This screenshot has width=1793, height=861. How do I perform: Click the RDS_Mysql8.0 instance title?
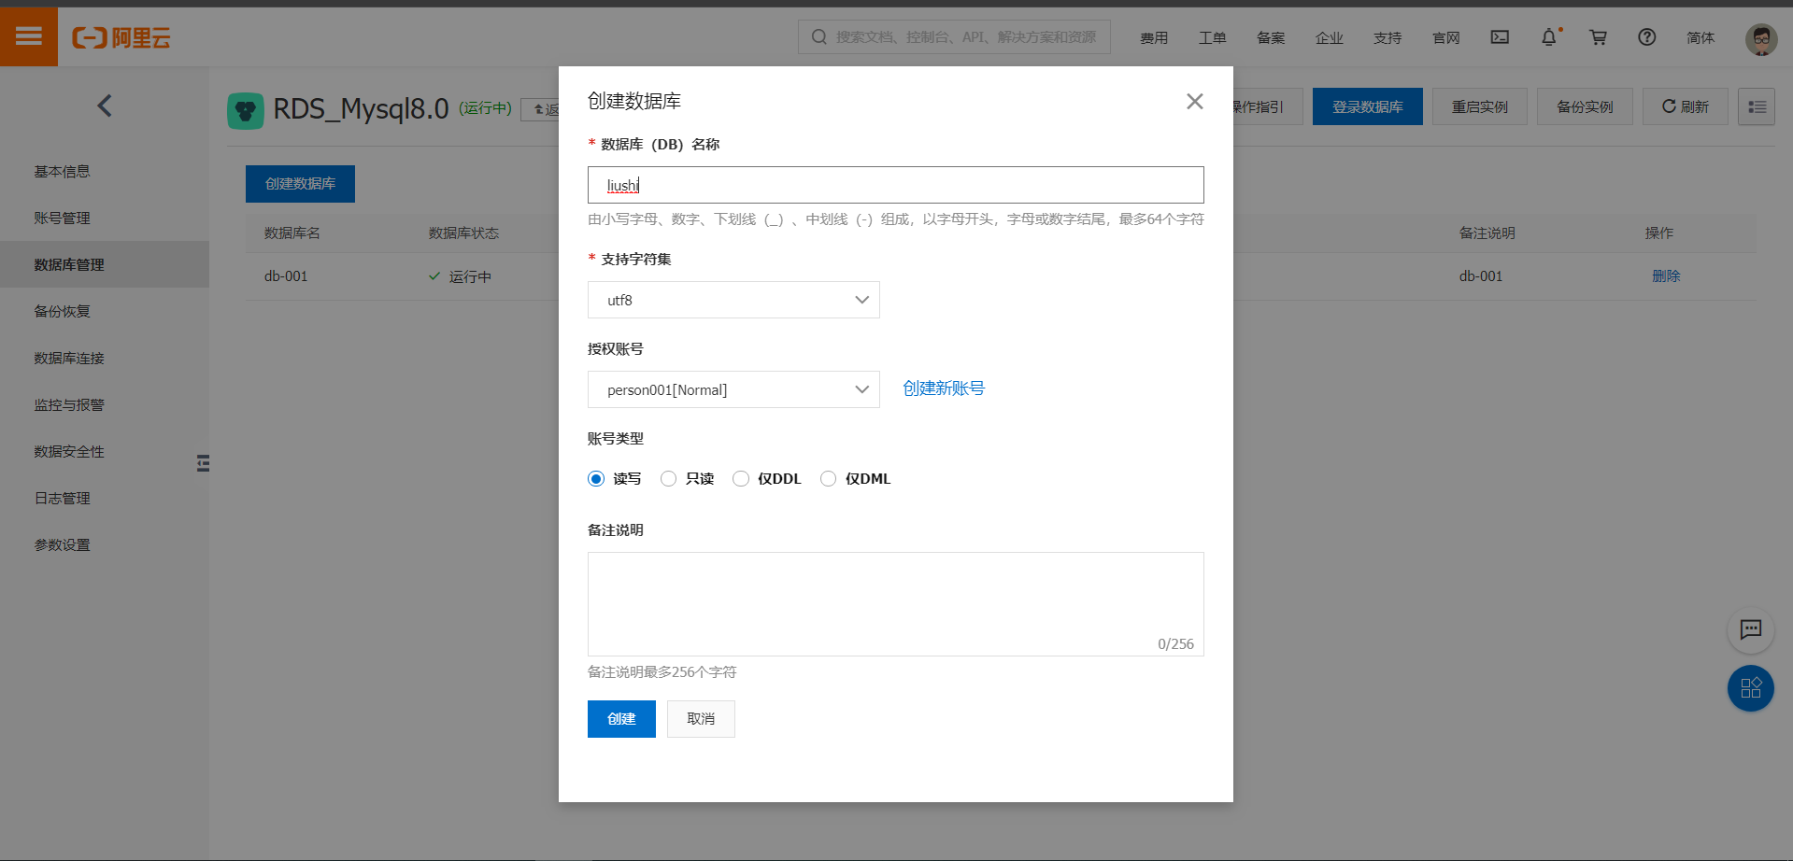click(x=361, y=109)
